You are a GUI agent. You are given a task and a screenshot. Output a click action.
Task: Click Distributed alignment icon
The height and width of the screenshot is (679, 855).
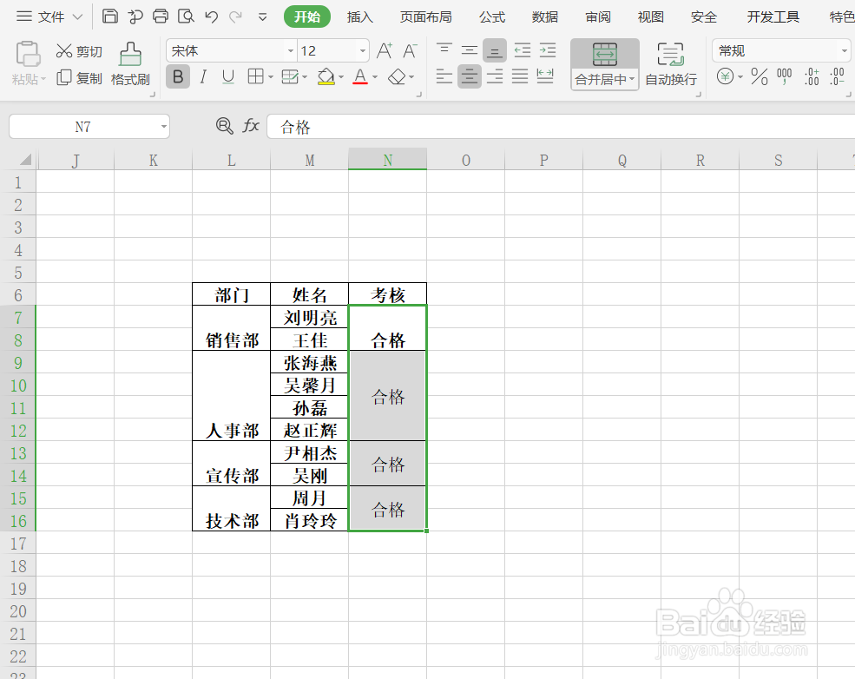click(545, 76)
